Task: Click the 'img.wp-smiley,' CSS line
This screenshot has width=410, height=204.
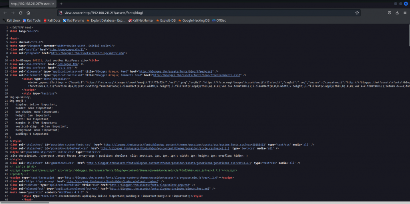Action: tap(20, 97)
